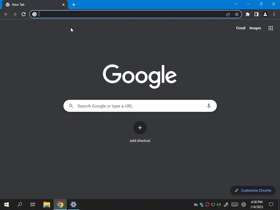
Task: Go back using the browser back arrow
Action: coord(6,14)
